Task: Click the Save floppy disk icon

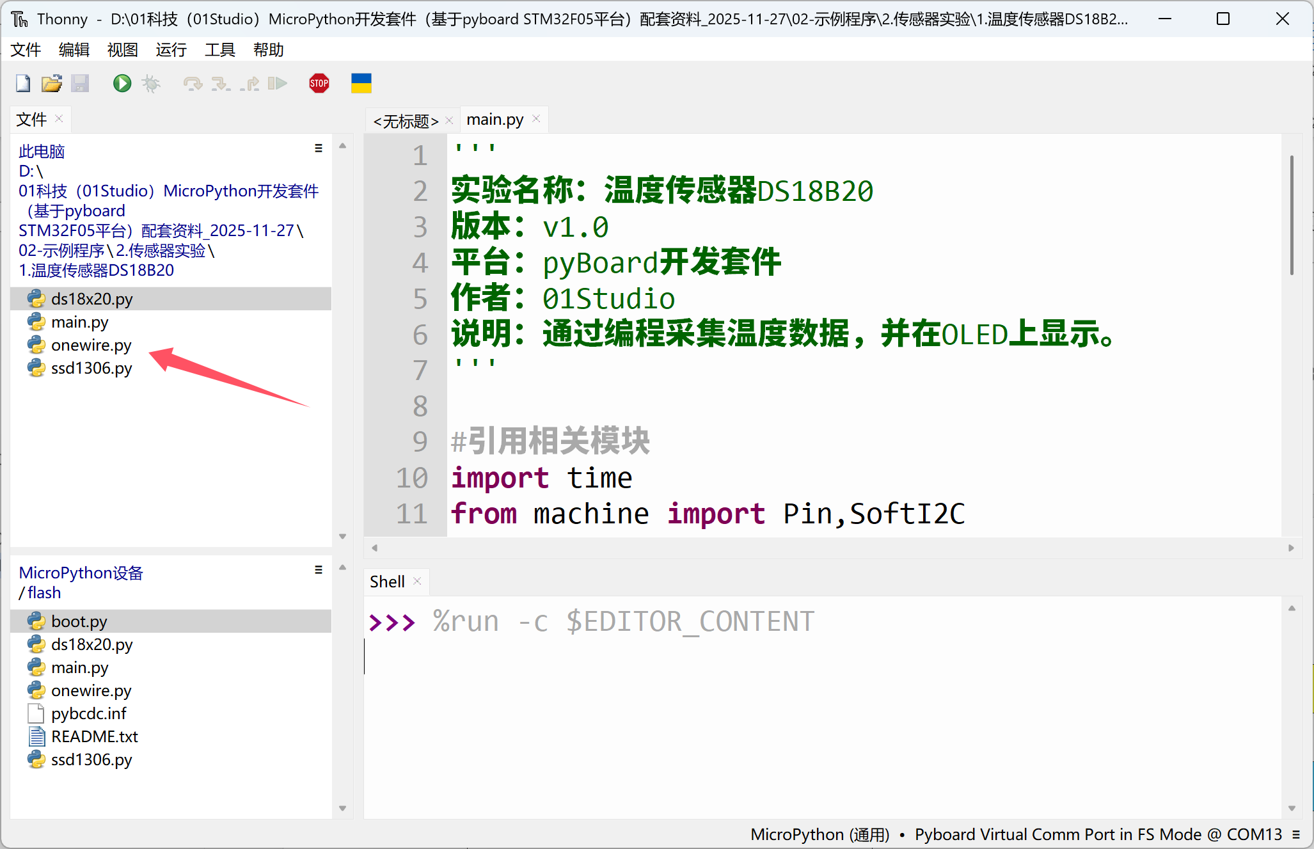Action: 80,83
